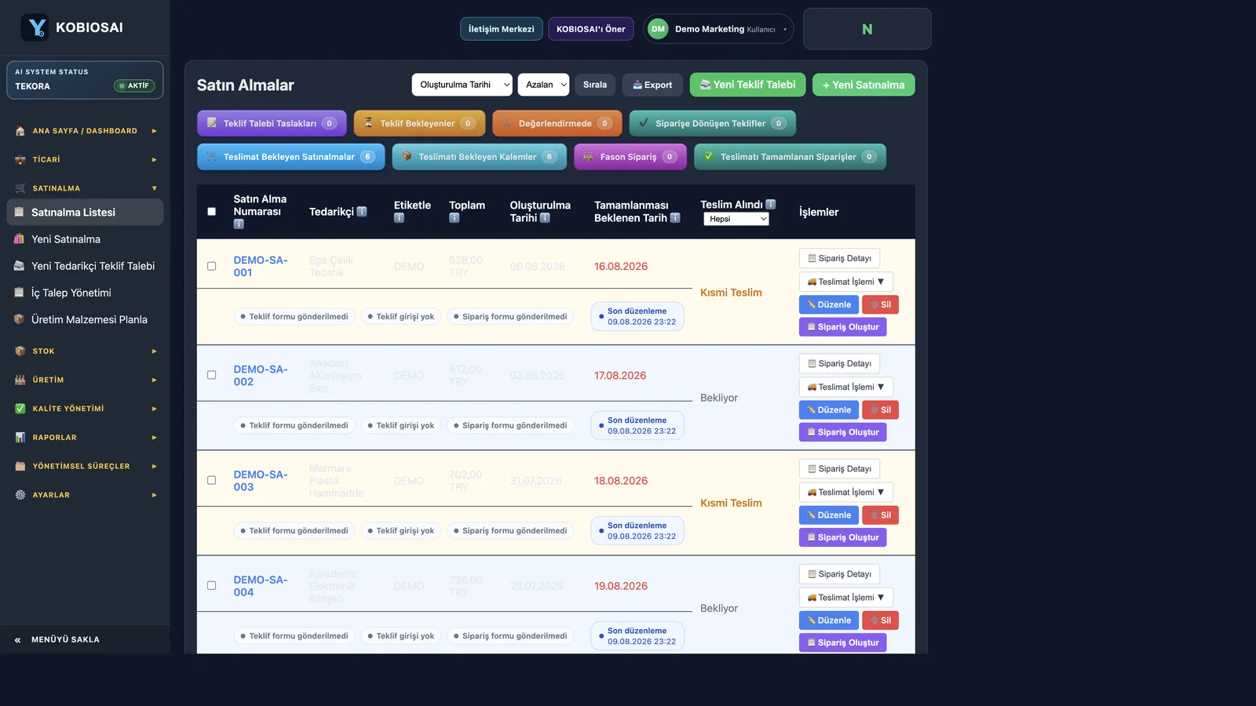
Task: Open the Oluşturulma Tarihi sort field dropdown
Action: (462, 85)
